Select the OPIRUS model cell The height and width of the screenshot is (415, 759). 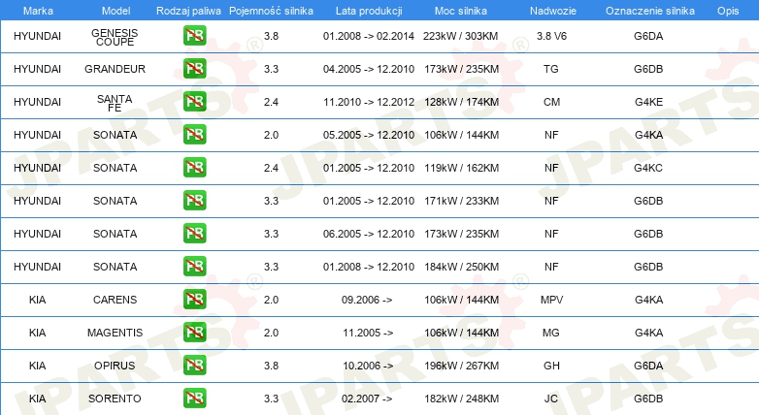pos(115,366)
